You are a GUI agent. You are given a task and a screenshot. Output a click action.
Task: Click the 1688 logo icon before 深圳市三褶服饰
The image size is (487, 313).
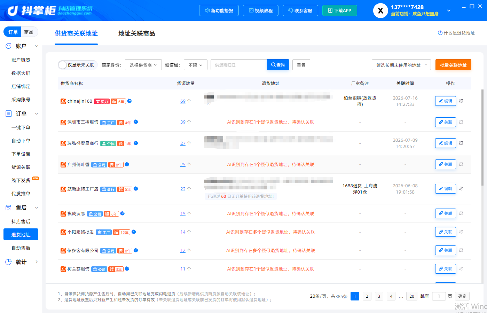coord(63,122)
